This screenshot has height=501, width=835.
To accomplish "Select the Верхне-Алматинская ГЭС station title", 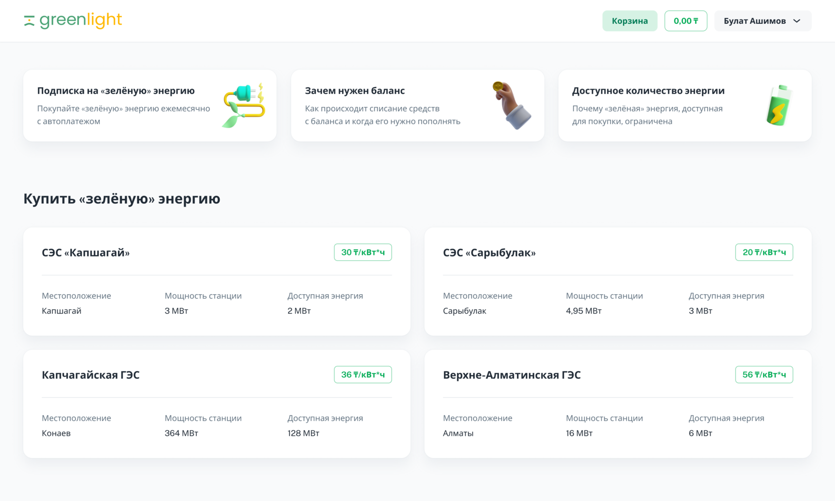I will pyautogui.click(x=511, y=375).
